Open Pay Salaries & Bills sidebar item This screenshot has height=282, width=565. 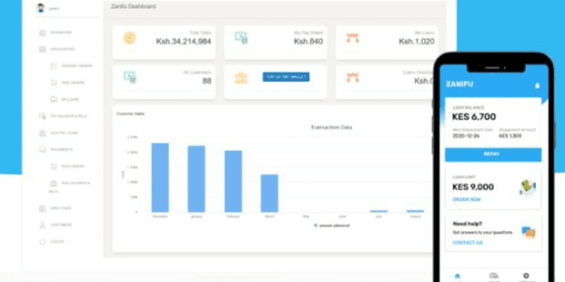63,116
